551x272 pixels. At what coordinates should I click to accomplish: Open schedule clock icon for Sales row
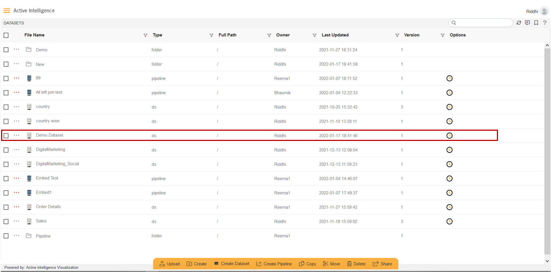coord(450,221)
